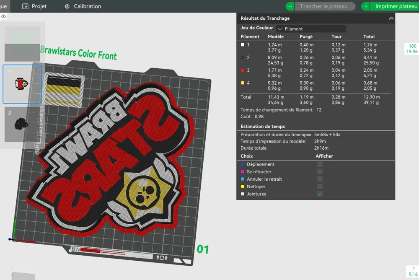Collapse the Résultat du Tranchage panel

click(x=391, y=18)
